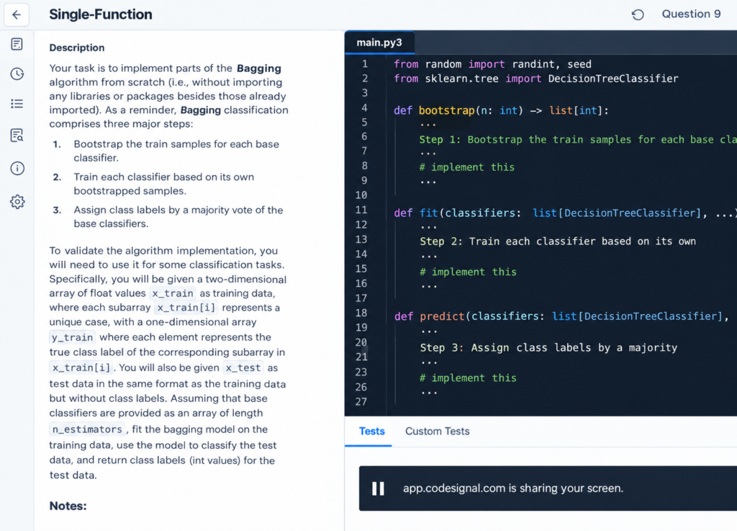Click line number 1 in the gutter
737x531 pixels.
365,64
